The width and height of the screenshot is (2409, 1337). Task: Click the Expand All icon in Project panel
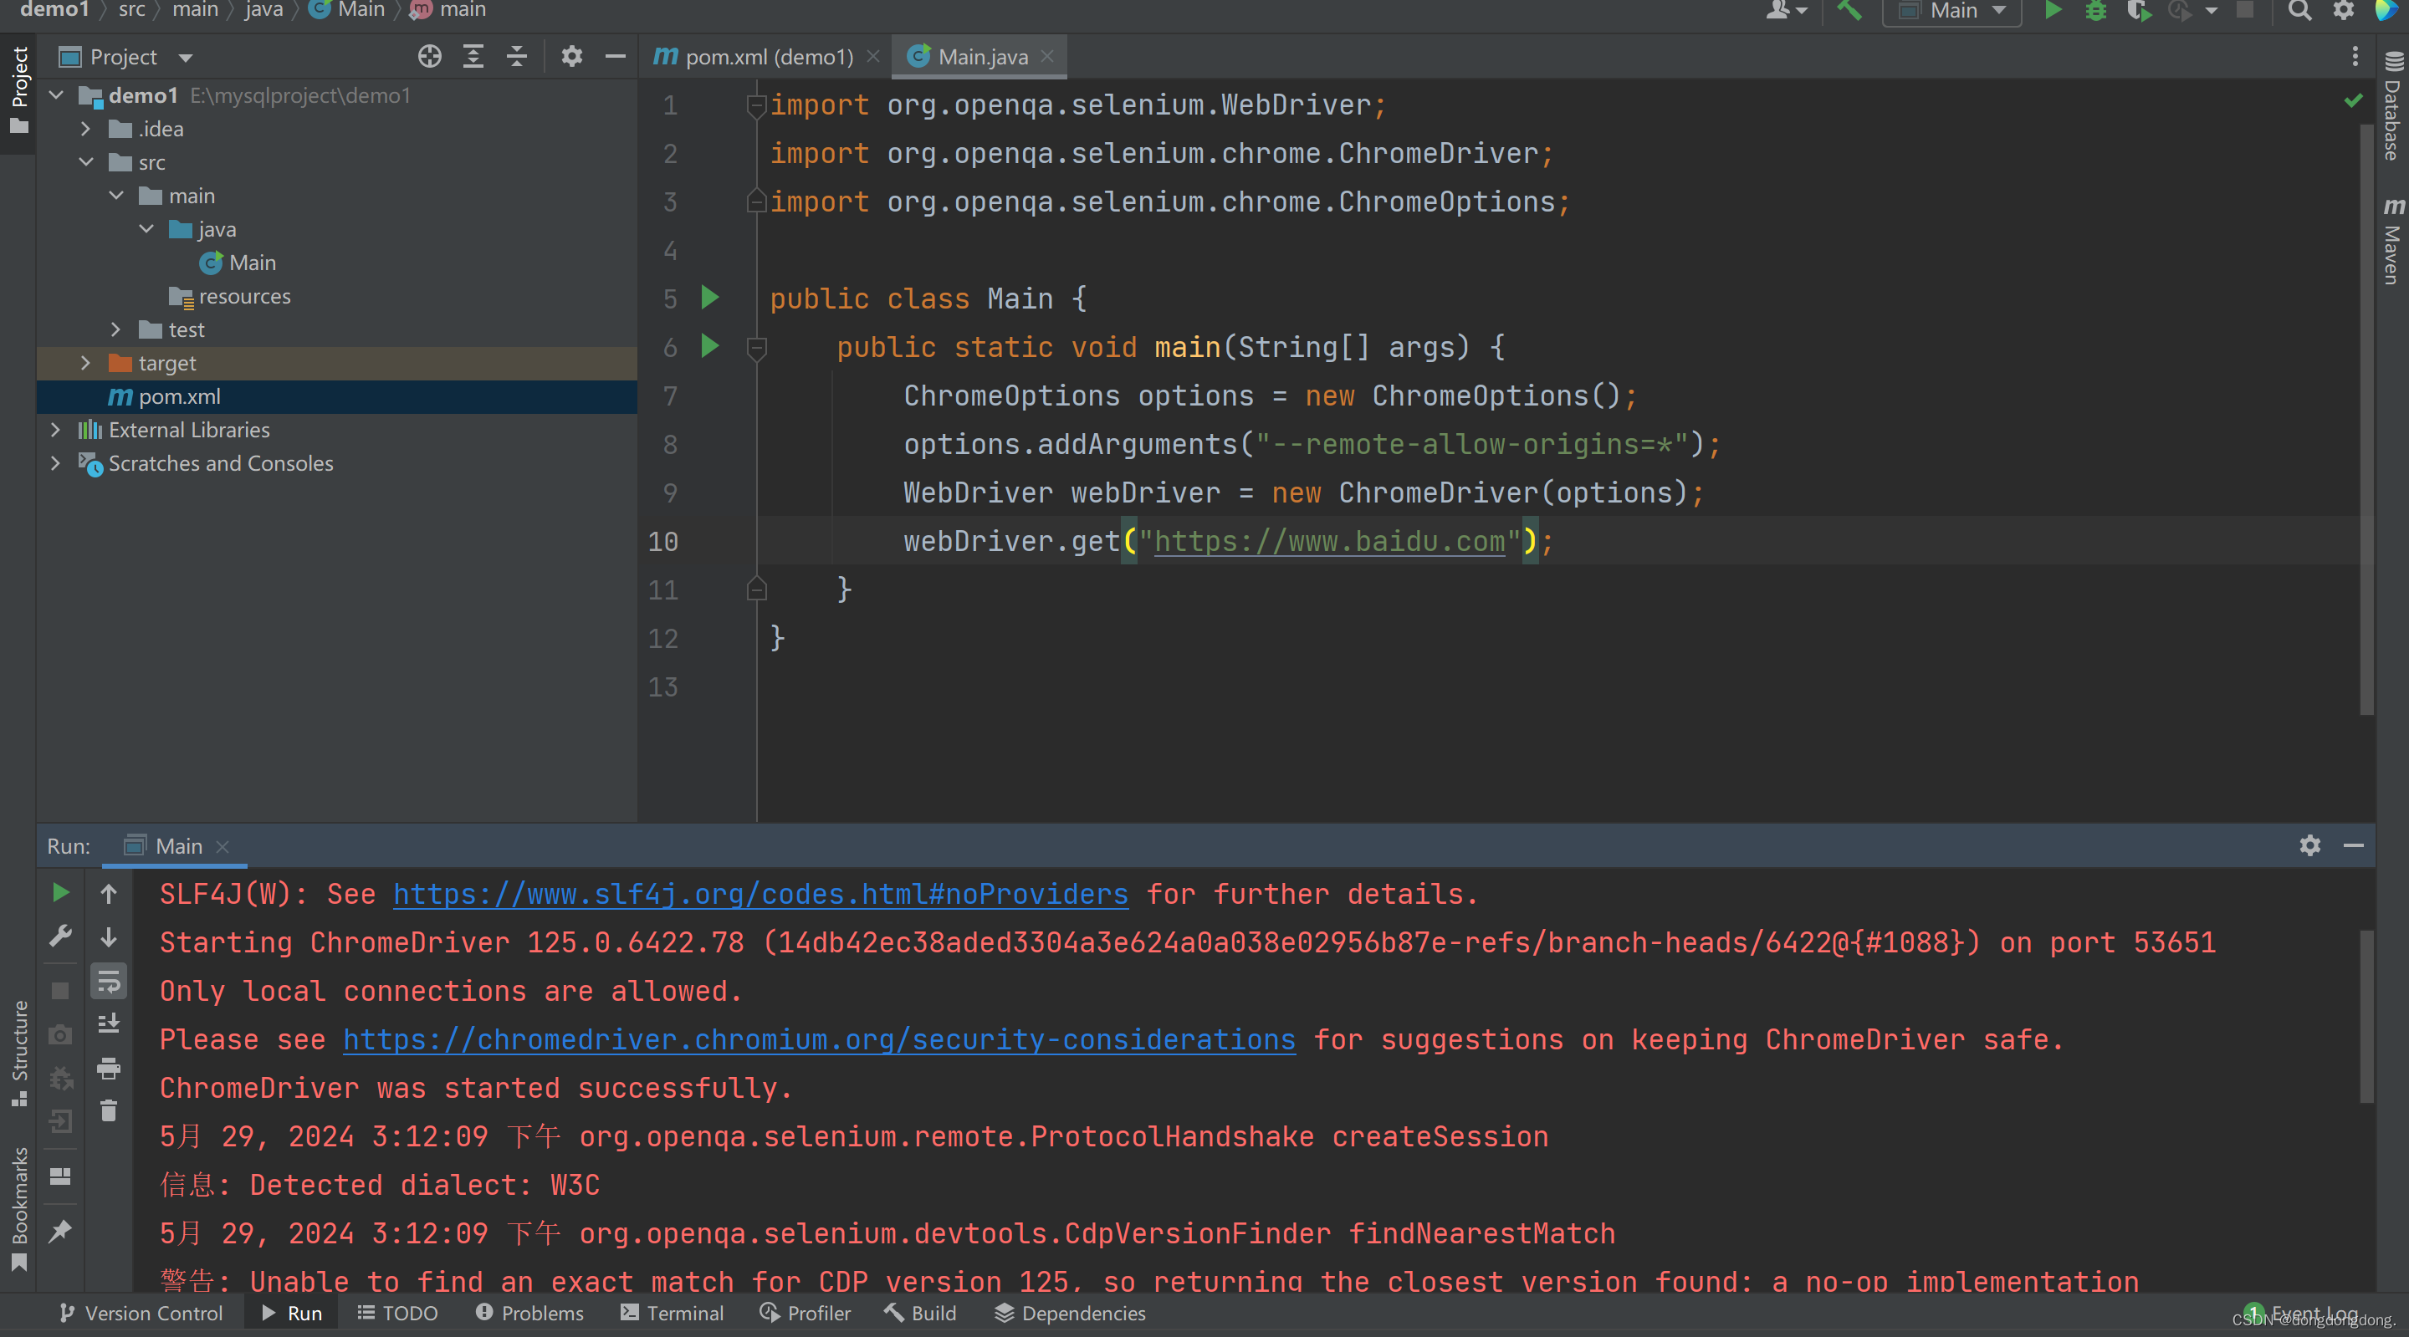coord(473,57)
